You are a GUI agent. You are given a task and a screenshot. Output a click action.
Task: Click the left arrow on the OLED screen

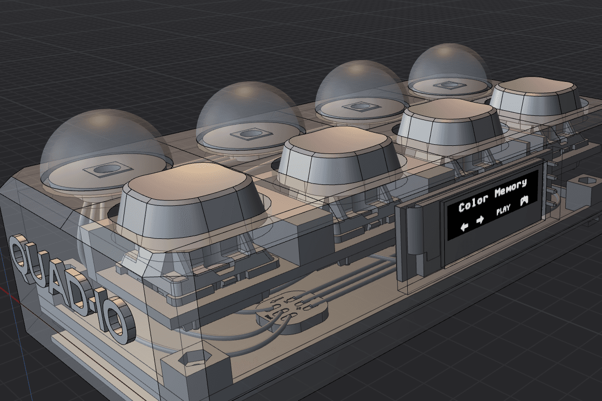click(464, 226)
